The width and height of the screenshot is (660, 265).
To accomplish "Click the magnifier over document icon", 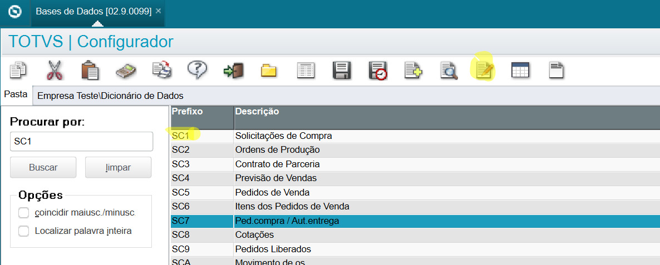I will point(449,71).
